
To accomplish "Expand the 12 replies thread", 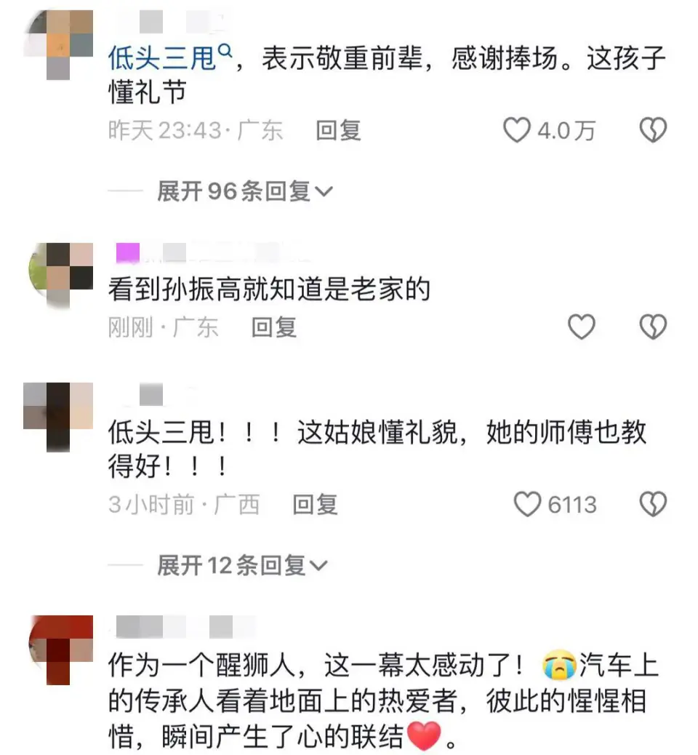I will [242, 565].
